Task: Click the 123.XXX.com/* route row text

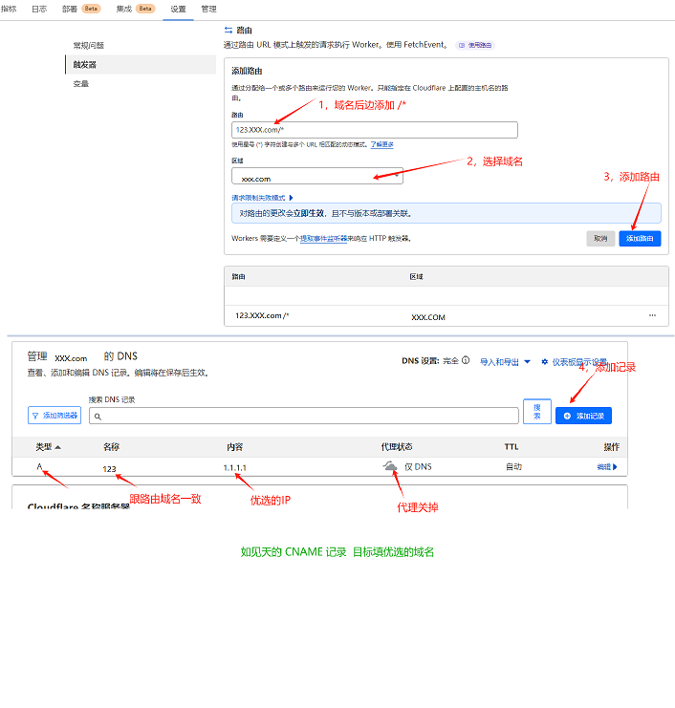Action: point(262,315)
